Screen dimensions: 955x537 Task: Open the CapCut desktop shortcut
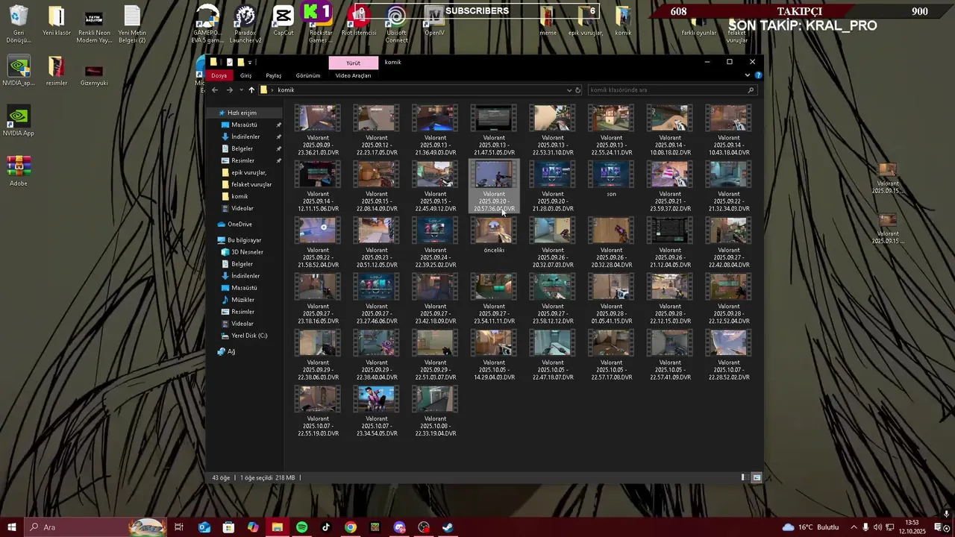284,20
